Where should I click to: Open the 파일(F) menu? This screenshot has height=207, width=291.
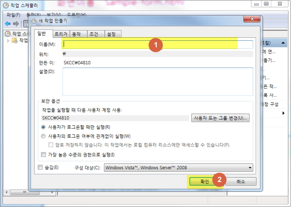pos(13,15)
